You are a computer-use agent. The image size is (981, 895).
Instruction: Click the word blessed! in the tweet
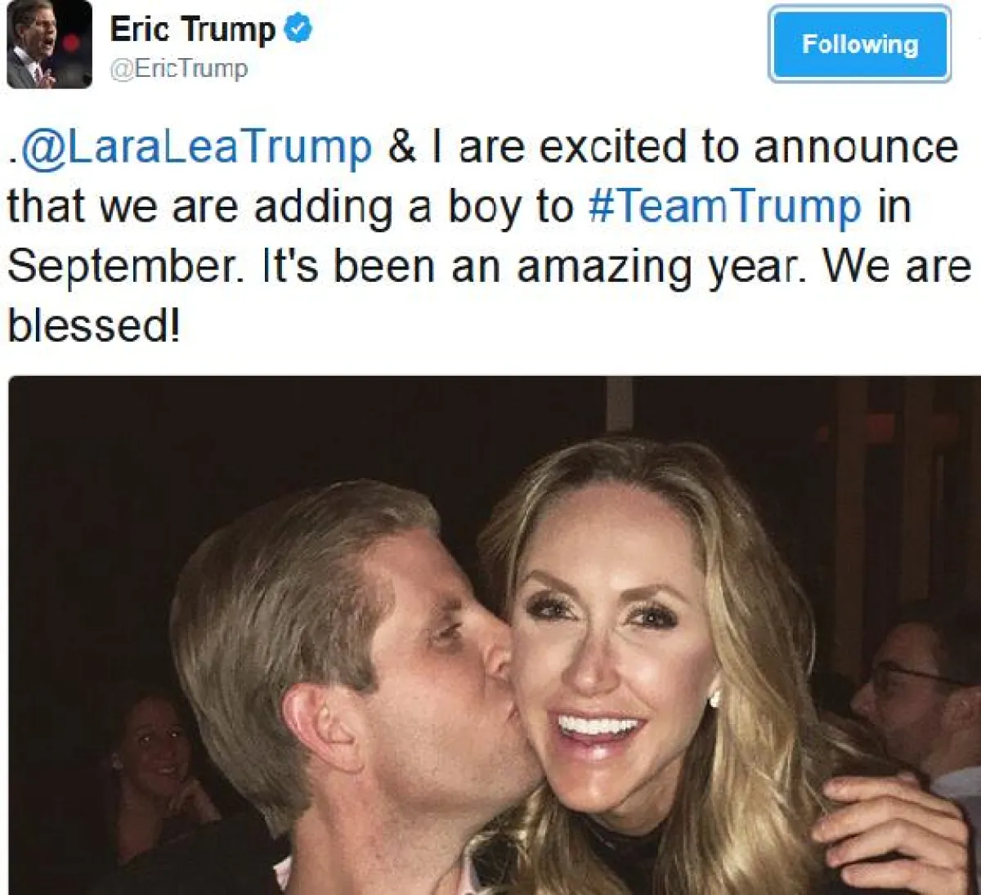point(93,326)
